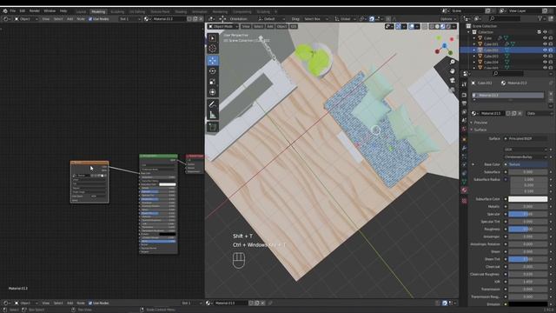The width and height of the screenshot is (556, 313).
Task: Adjust the Roughness slider
Action: [x=527, y=230]
